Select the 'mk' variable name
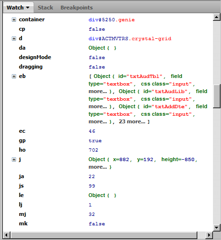Viewport: 221px width, 240px height. tap(23, 223)
